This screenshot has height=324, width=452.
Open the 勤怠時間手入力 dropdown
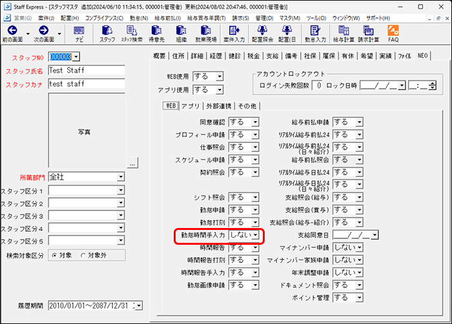pos(256,235)
